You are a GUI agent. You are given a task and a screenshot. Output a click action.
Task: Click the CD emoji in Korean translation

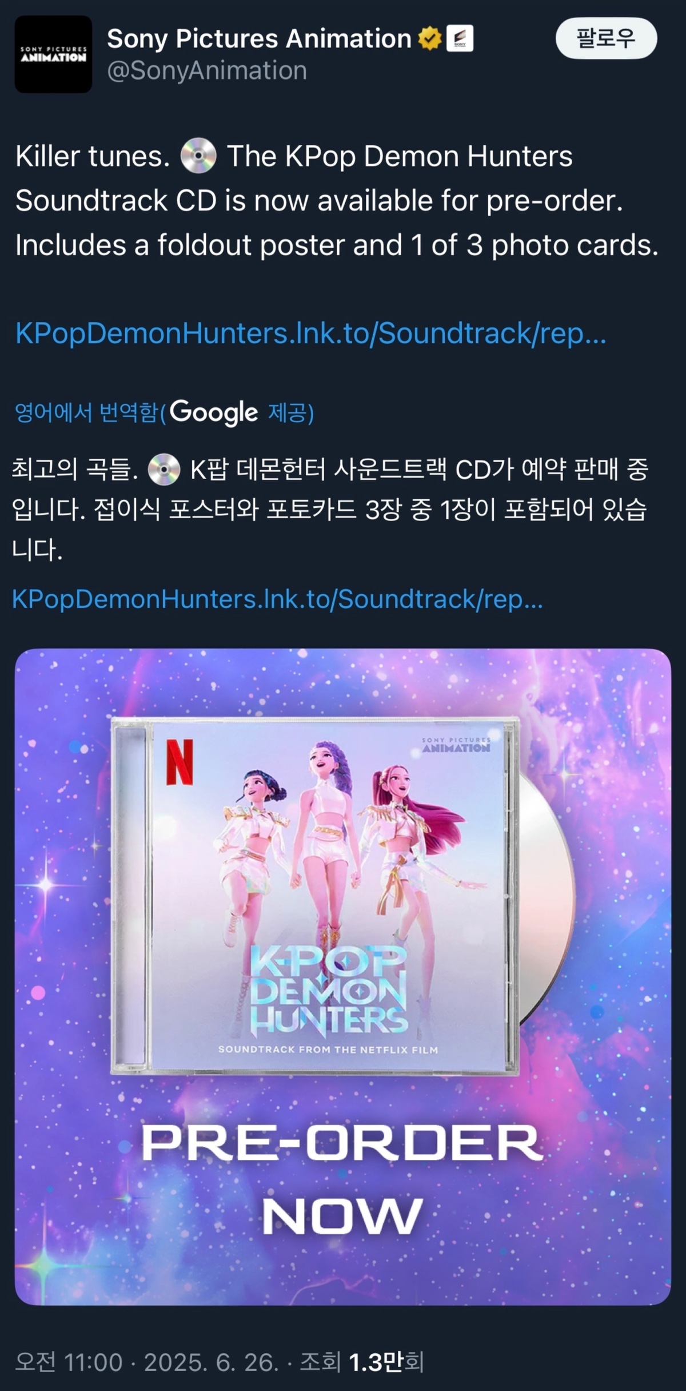click(x=164, y=470)
